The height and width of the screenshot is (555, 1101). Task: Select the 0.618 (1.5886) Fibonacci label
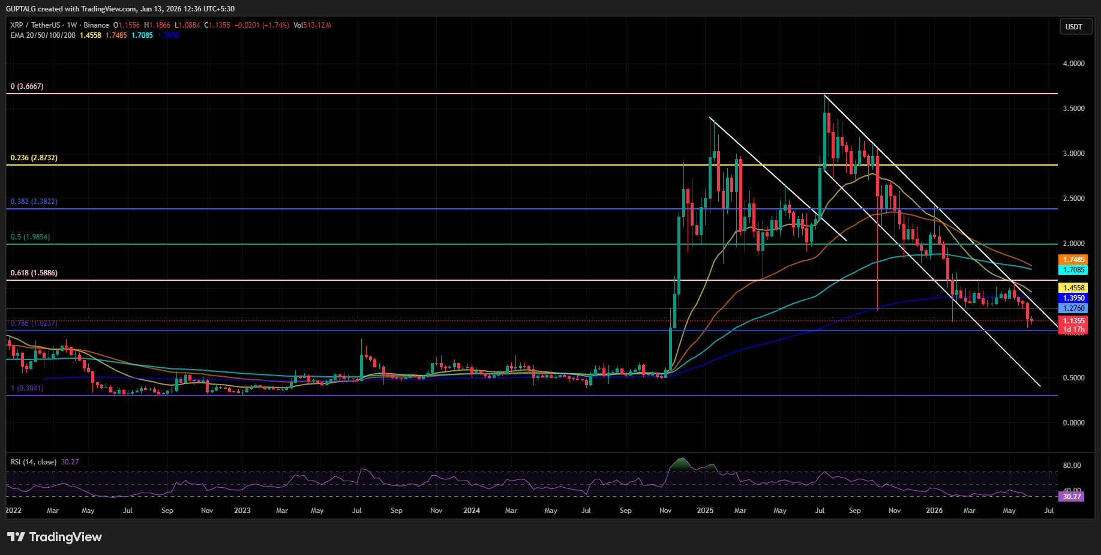click(34, 273)
